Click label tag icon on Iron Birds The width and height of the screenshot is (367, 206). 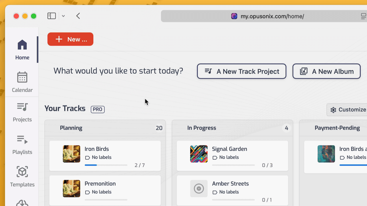[x=88, y=158]
